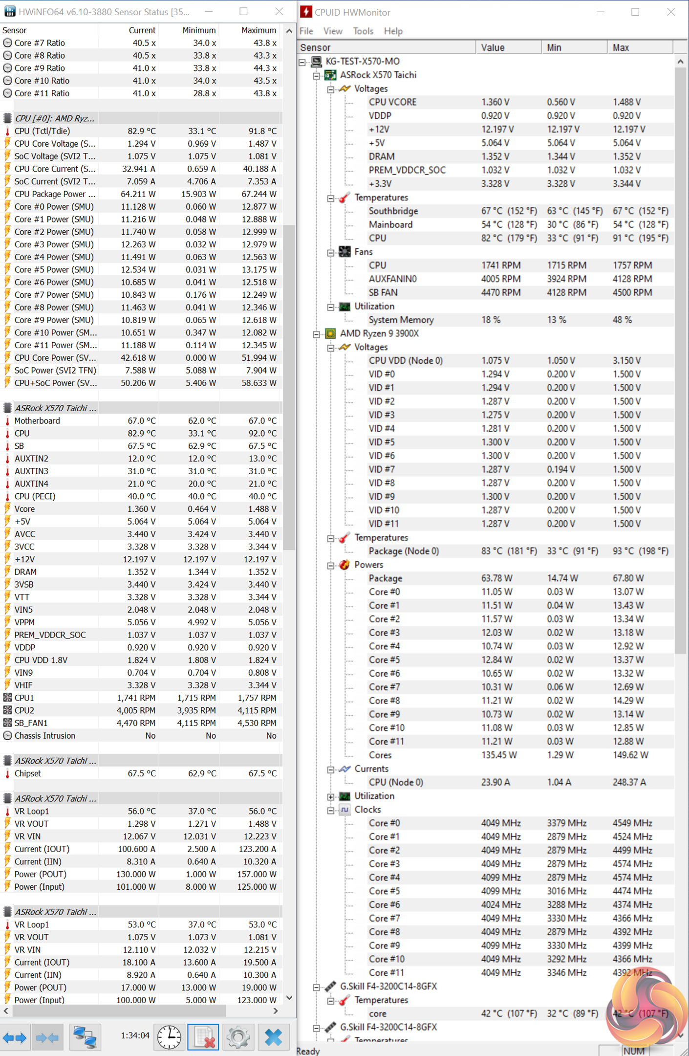Click the HWMonitor scroll-up arrow
689x1056 pixels.
click(680, 62)
